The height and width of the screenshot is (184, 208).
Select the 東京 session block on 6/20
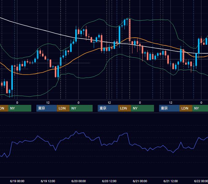[108, 108]
